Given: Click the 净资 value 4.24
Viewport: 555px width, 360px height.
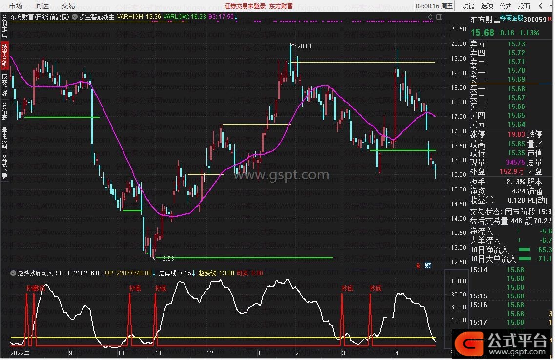Looking at the screenshot, I should click(x=518, y=191).
